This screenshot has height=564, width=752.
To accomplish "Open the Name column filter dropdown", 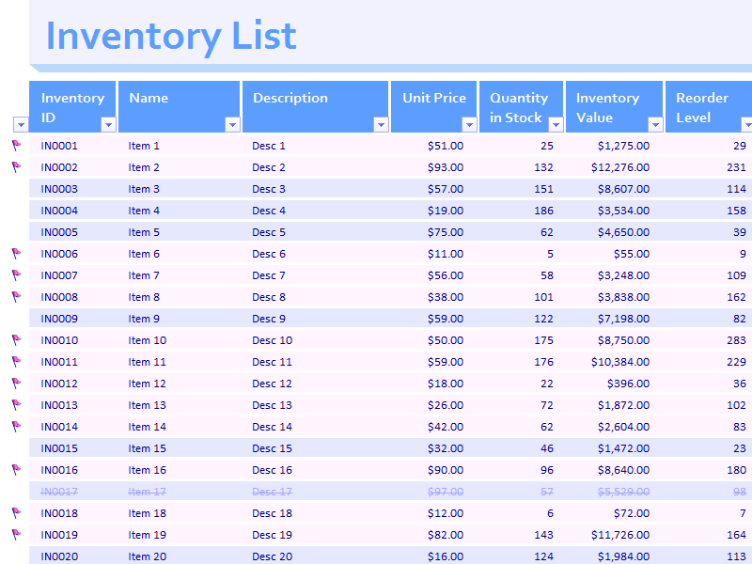I will click(232, 123).
